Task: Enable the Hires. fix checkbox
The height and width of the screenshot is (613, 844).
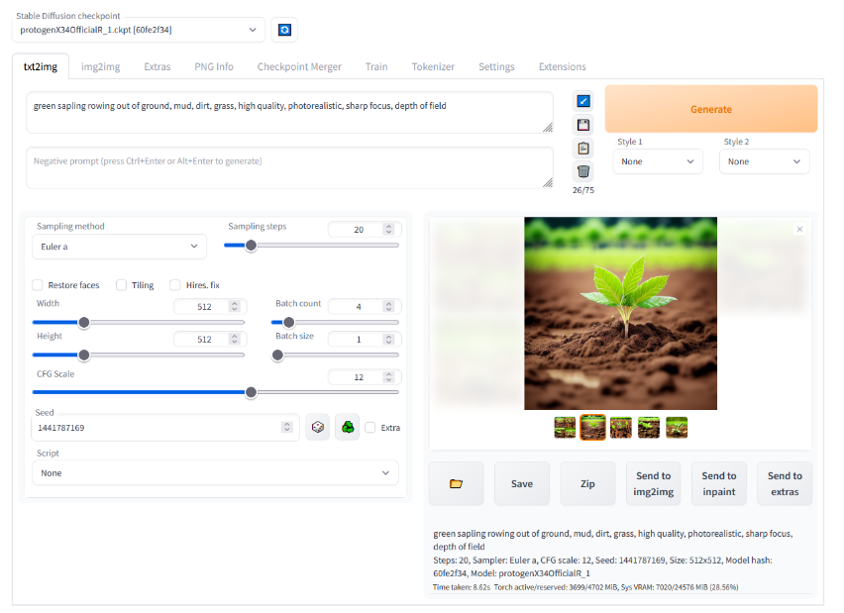Action: click(x=175, y=284)
